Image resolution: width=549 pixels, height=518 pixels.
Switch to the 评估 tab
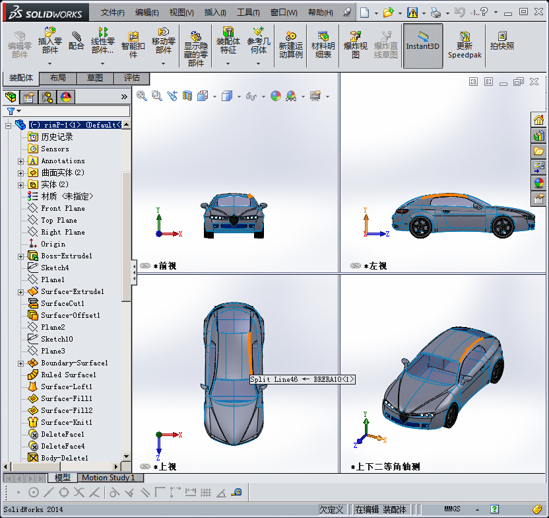[132, 78]
